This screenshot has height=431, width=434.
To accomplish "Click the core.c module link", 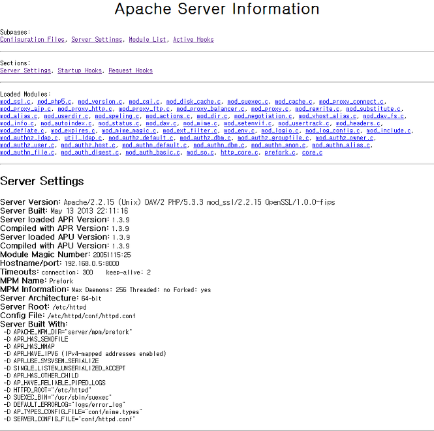I will [312, 153].
